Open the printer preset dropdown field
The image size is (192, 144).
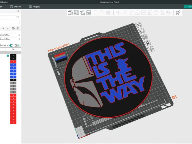tap(8, 17)
